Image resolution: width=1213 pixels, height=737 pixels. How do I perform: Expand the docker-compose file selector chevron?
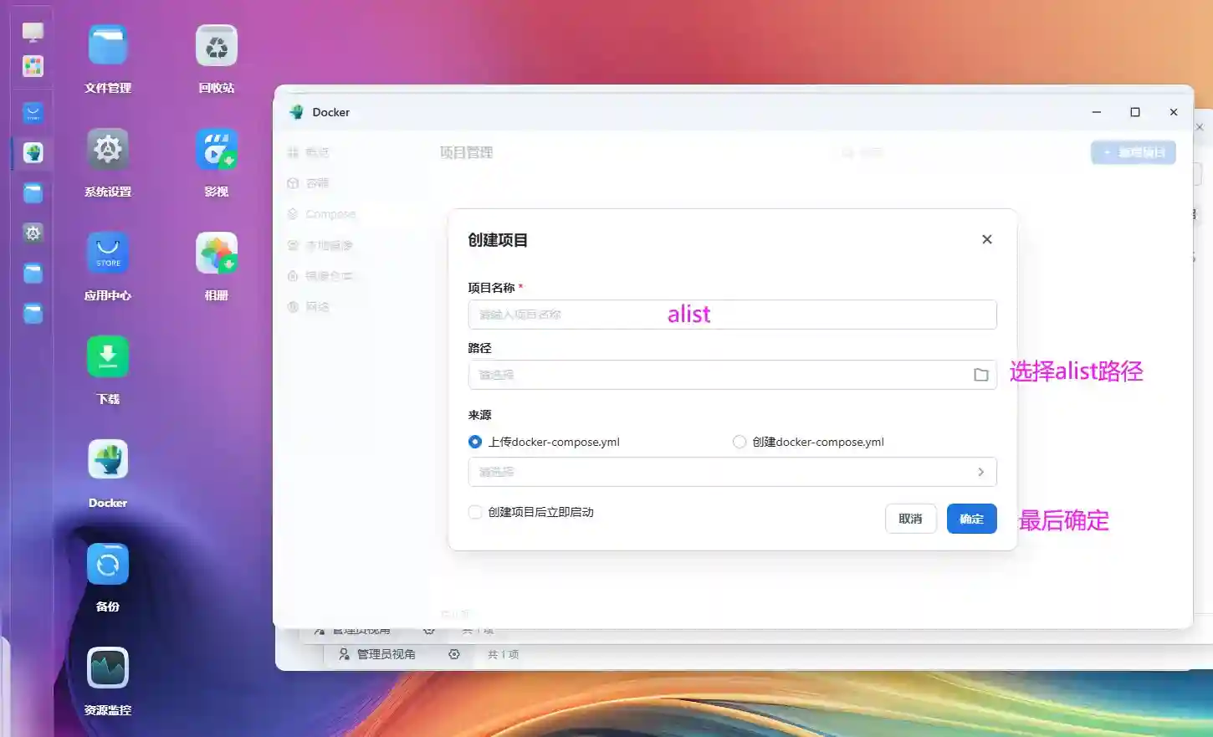click(x=980, y=472)
